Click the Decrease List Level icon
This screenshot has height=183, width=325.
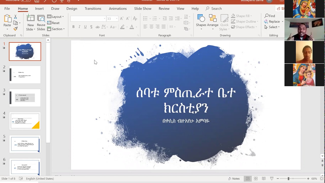click(x=165, y=18)
